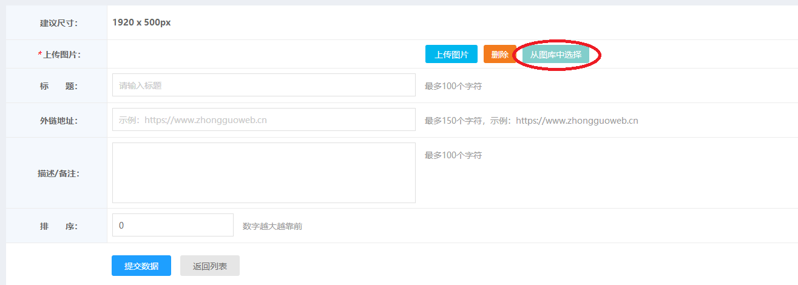This screenshot has width=798, height=285.
Task: Click the 最多100个字符 hint beside description box
Action: pyautogui.click(x=453, y=155)
